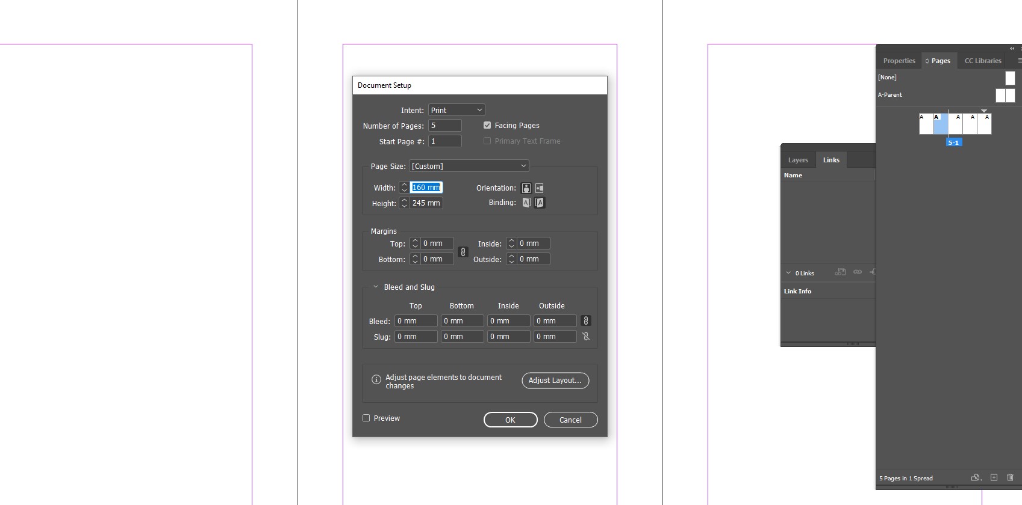Switch to the Properties tab
1022x505 pixels.
pyautogui.click(x=899, y=61)
